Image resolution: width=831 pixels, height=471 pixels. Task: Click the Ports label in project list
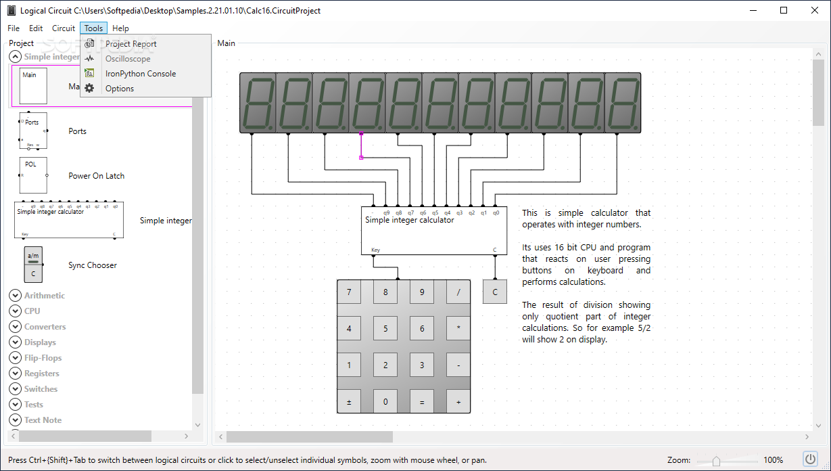(x=78, y=131)
